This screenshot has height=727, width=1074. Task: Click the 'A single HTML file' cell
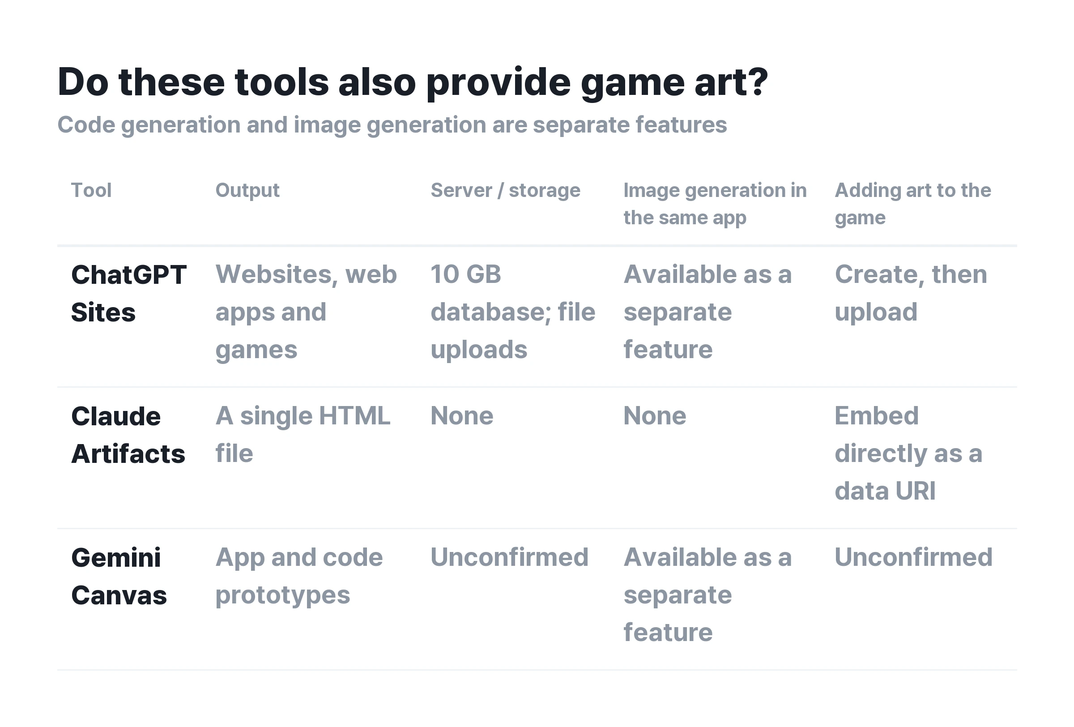(x=303, y=434)
